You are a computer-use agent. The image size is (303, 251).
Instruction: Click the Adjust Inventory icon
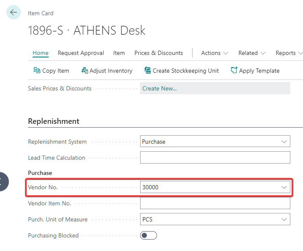click(x=85, y=71)
